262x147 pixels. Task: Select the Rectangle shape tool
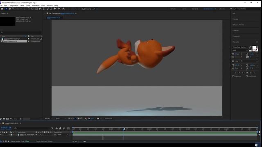36,9
